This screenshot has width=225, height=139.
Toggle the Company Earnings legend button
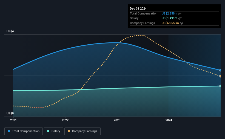(82, 131)
